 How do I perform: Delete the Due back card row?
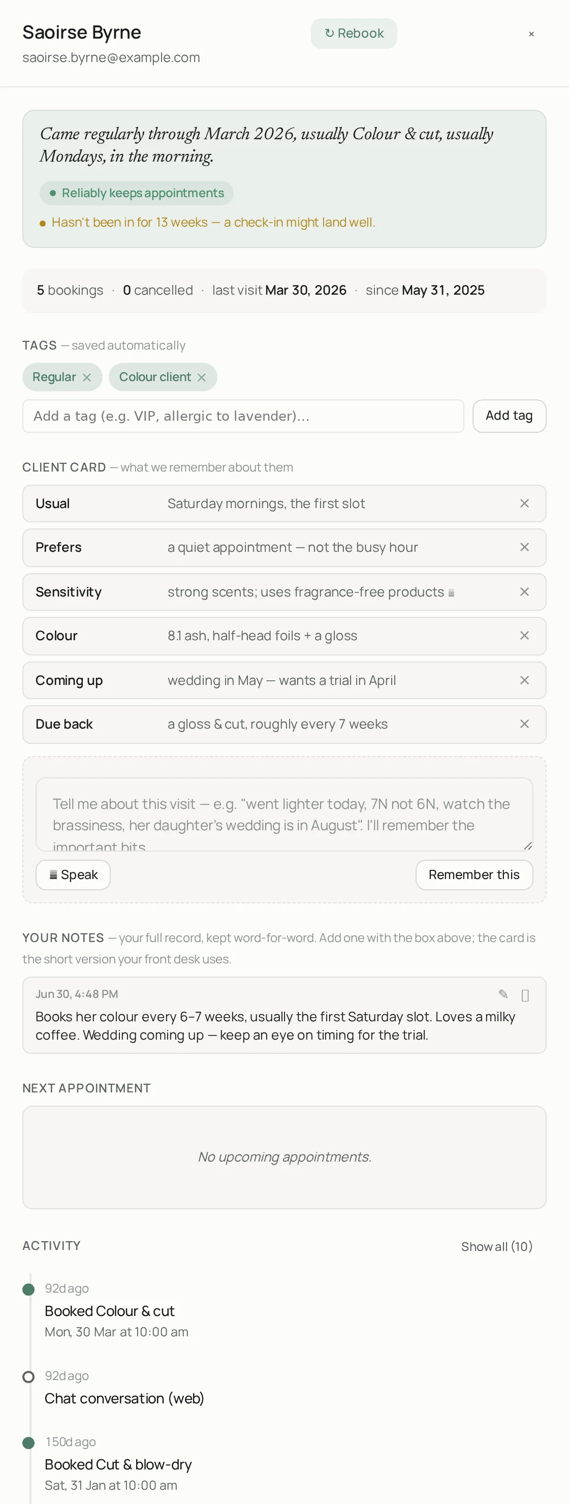pos(524,724)
